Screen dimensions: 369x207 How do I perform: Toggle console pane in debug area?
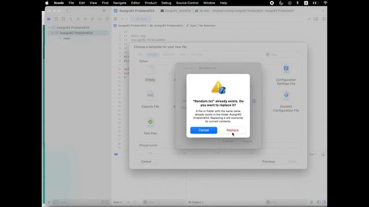click(324, 202)
